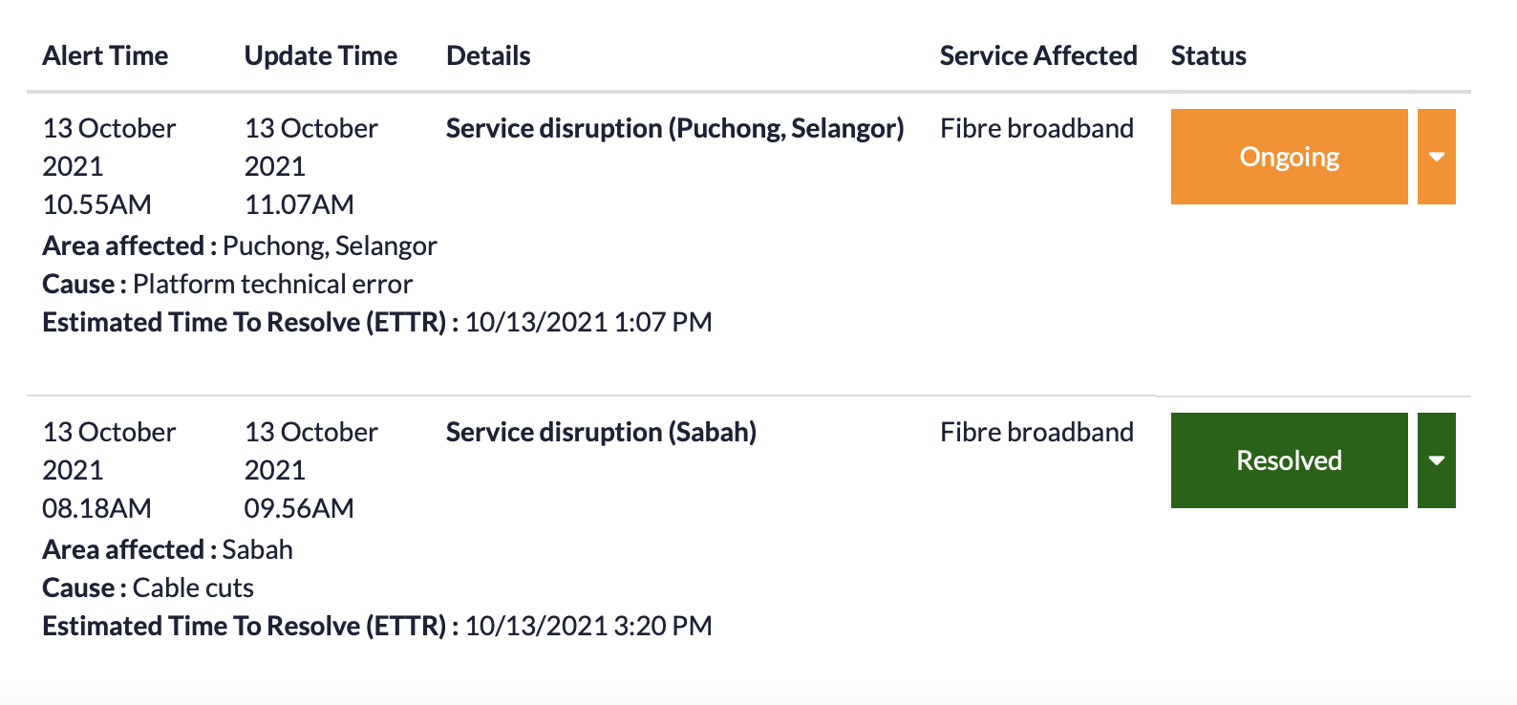Expand dropdown arrow beside Resolved status

tap(1436, 460)
